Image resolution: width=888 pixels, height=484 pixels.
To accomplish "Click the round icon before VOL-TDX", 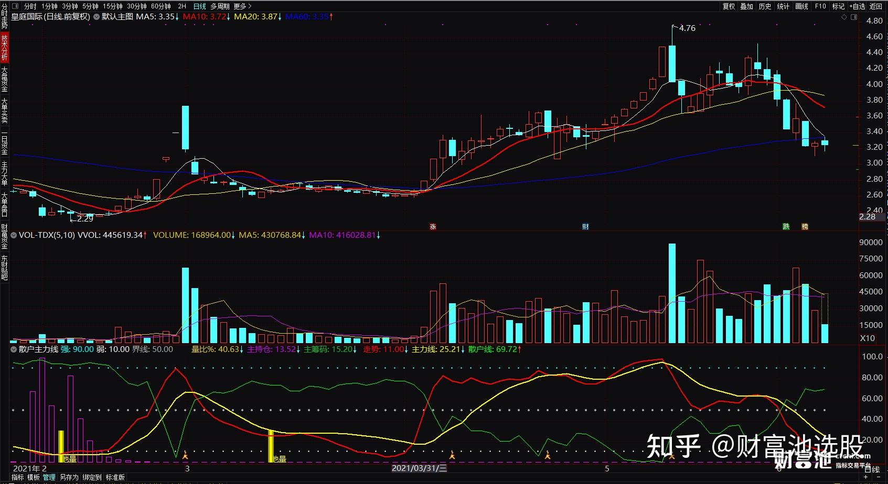I will click(14, 235).
